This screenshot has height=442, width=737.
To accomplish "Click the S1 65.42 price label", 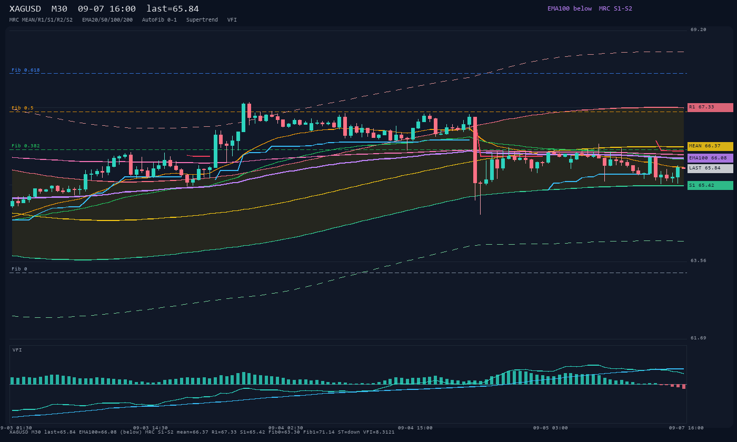I will (710, 185).
